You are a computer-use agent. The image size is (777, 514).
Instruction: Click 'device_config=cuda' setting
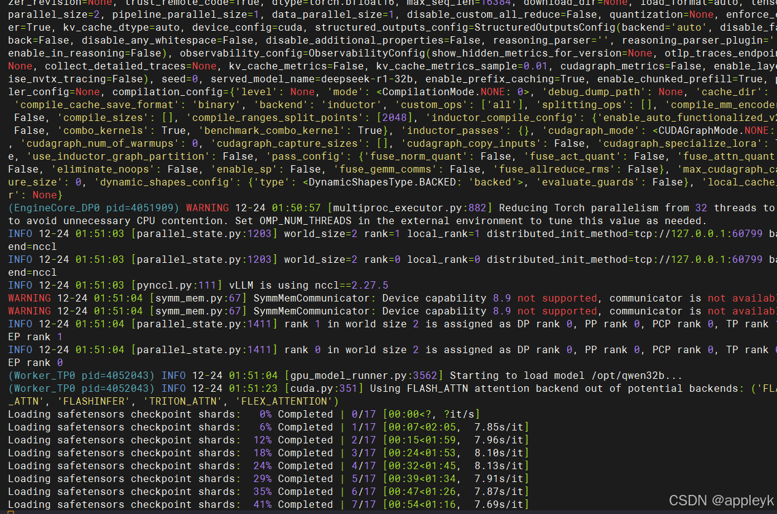(x=247, y=27)
